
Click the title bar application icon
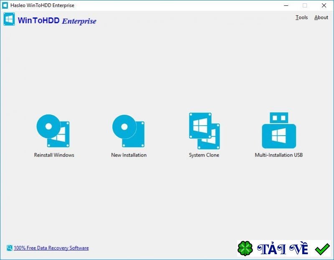[5, 5]
